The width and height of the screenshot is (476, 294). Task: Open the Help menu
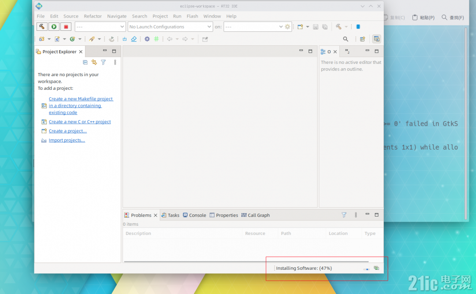click(x=231, y=16)
